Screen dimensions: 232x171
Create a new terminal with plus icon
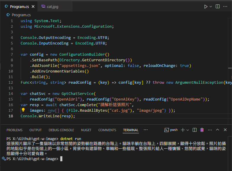click(183, 130)
